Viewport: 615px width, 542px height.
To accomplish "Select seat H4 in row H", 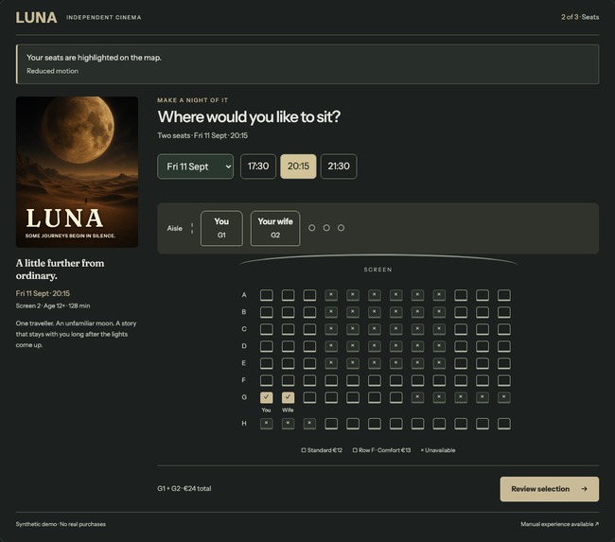I will pos(331,424).
